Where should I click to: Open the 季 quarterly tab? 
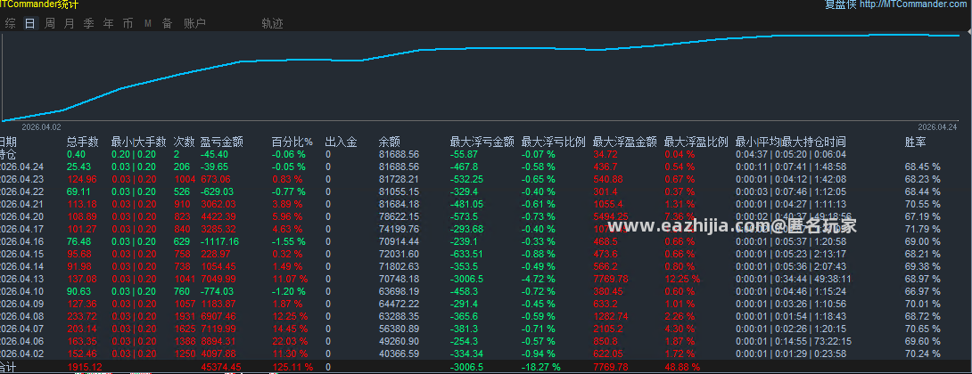(x=88, y=23)
